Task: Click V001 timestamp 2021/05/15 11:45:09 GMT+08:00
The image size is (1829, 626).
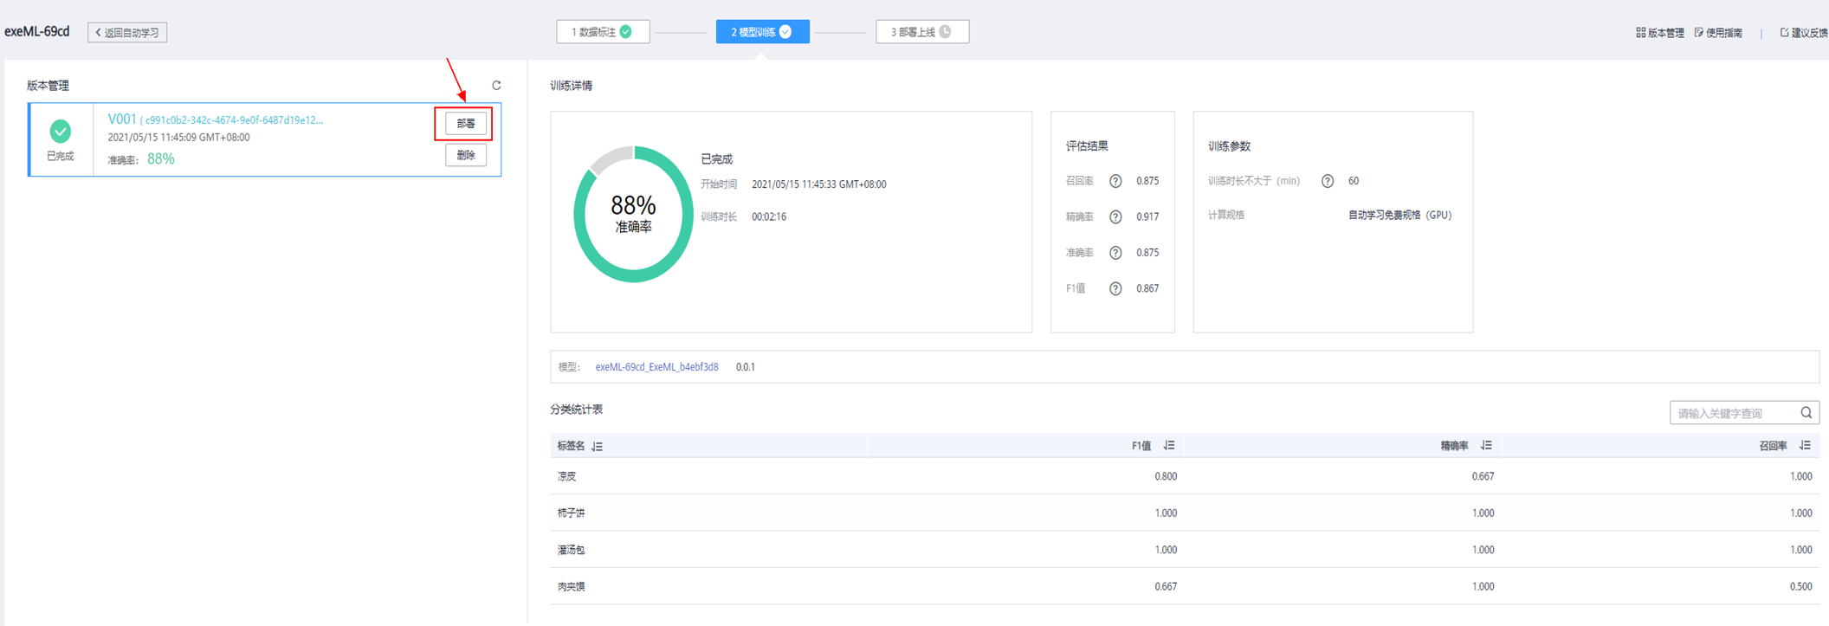Action: click(x=178, y=138)
